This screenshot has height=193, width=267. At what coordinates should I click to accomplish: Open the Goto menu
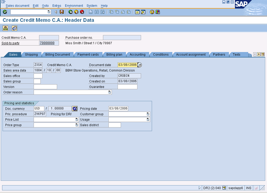[45, 6]
